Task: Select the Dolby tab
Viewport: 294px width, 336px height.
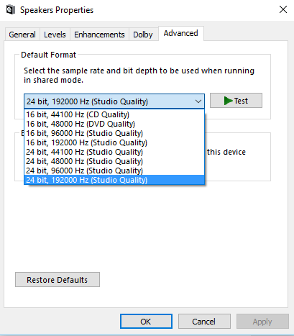Action: coord(143,35)
